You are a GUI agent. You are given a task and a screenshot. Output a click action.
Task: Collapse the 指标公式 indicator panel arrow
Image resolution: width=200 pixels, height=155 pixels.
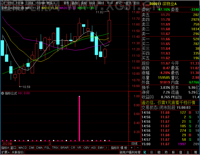[x=2, y=93]
